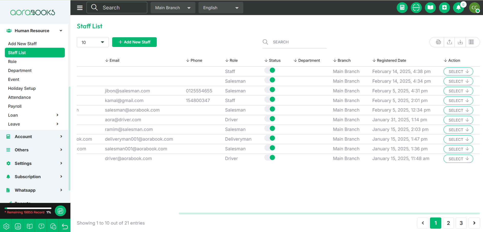Open the Main Branch dropdown
The height and width of the screenshot is (232, 483).
click(173, 8)
